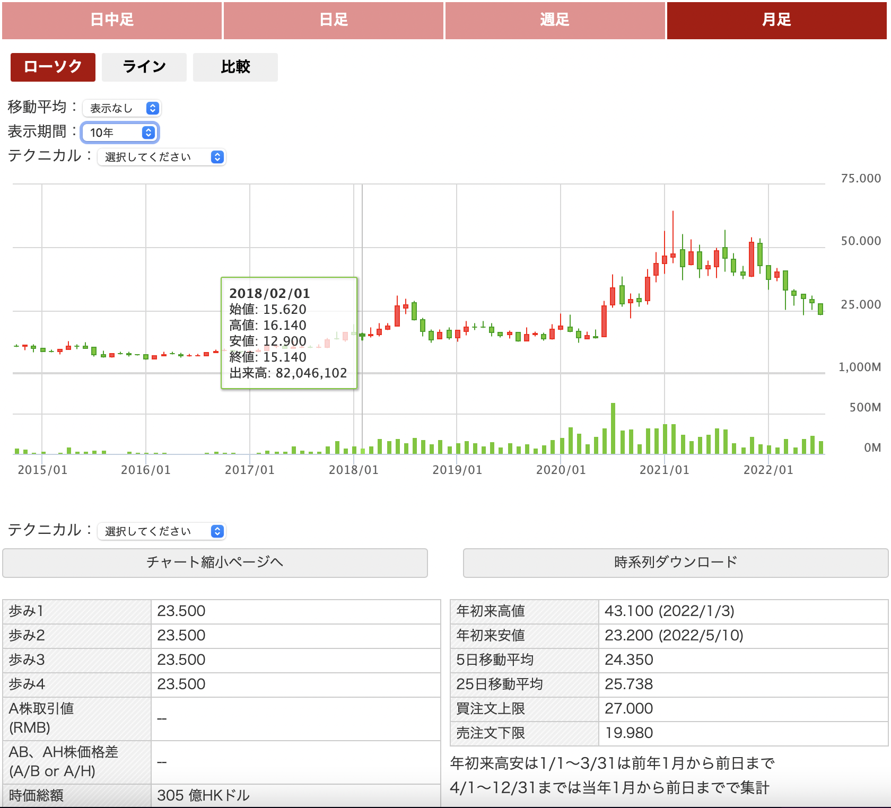Click the 時価総額 value 305 億HKドル
The image size is (891, 808).
pos(203,795)
